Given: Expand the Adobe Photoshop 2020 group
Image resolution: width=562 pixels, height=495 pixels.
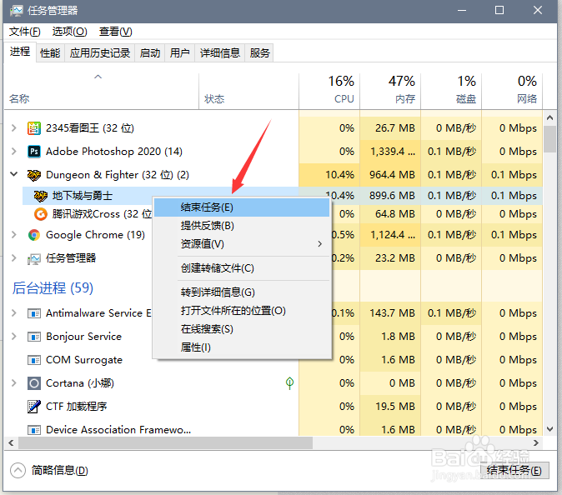Looking at the screenshot, I should pos(14,151).
